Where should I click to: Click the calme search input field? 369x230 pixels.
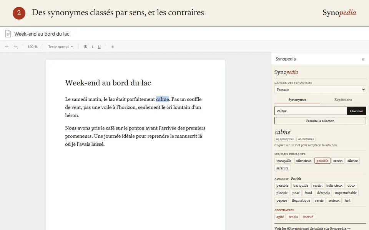(x=311, y=111)
